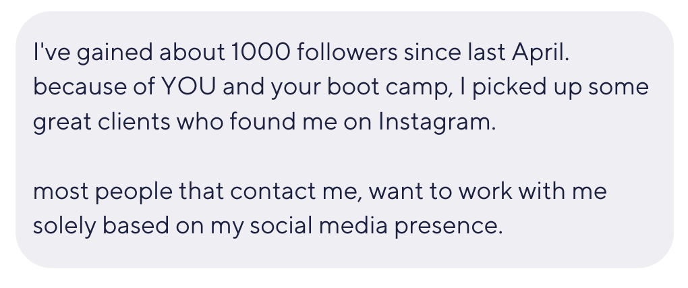Click the word "presence" in the message
688x288 pixels.
point(446,227)
